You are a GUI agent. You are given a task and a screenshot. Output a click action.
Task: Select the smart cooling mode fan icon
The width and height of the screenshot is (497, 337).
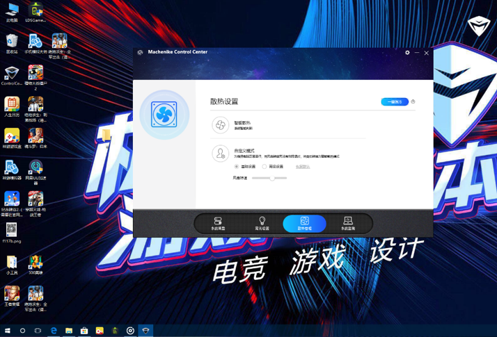point(220,125)
